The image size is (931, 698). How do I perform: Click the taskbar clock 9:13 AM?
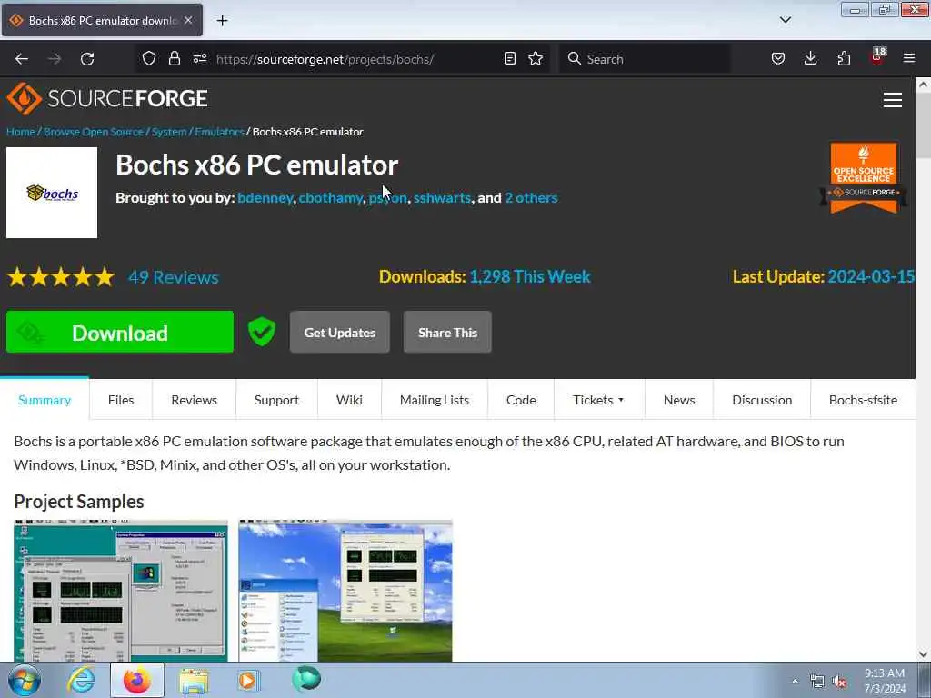point(885,681)
